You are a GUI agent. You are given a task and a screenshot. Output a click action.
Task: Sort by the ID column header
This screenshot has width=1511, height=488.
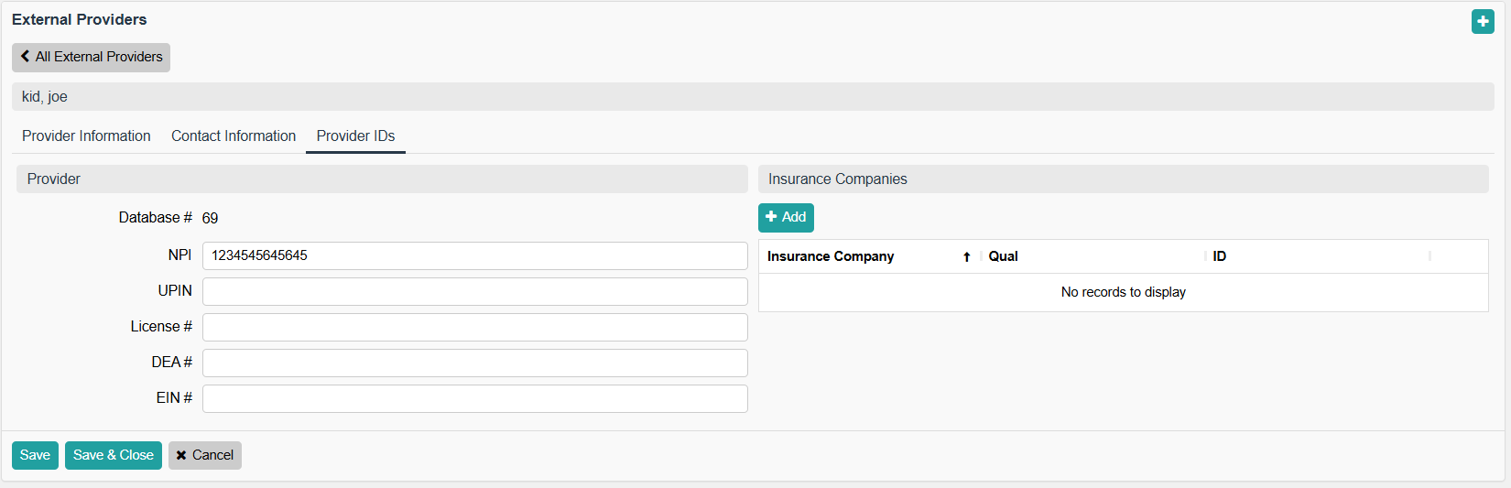pos(1219,256)
